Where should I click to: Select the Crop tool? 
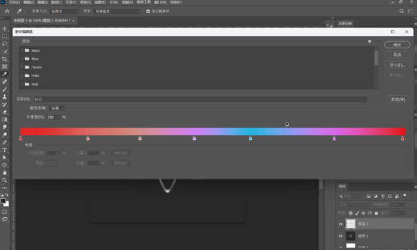[5, 59]
